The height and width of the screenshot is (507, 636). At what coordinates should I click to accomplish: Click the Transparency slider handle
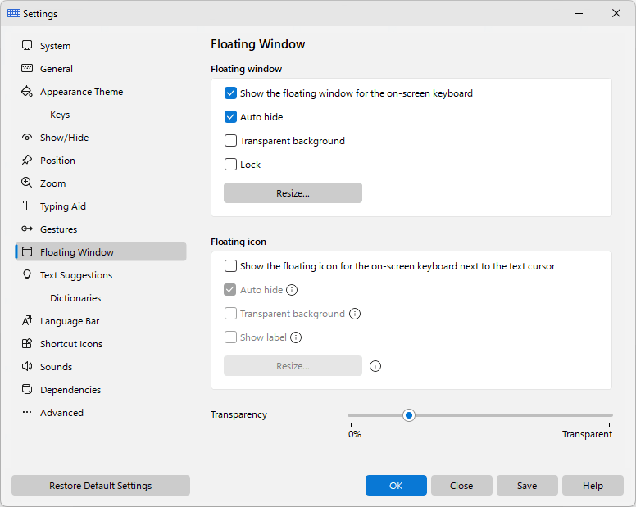tap(409, 415)
